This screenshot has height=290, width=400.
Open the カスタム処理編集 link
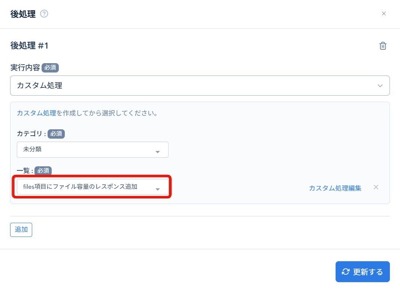point(335,188)
